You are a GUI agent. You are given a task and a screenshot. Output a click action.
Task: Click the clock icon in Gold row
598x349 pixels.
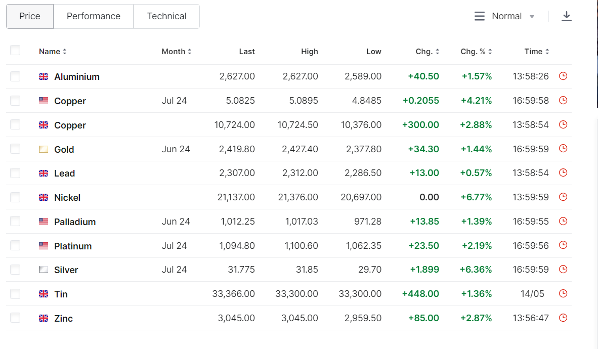(563, 149)
